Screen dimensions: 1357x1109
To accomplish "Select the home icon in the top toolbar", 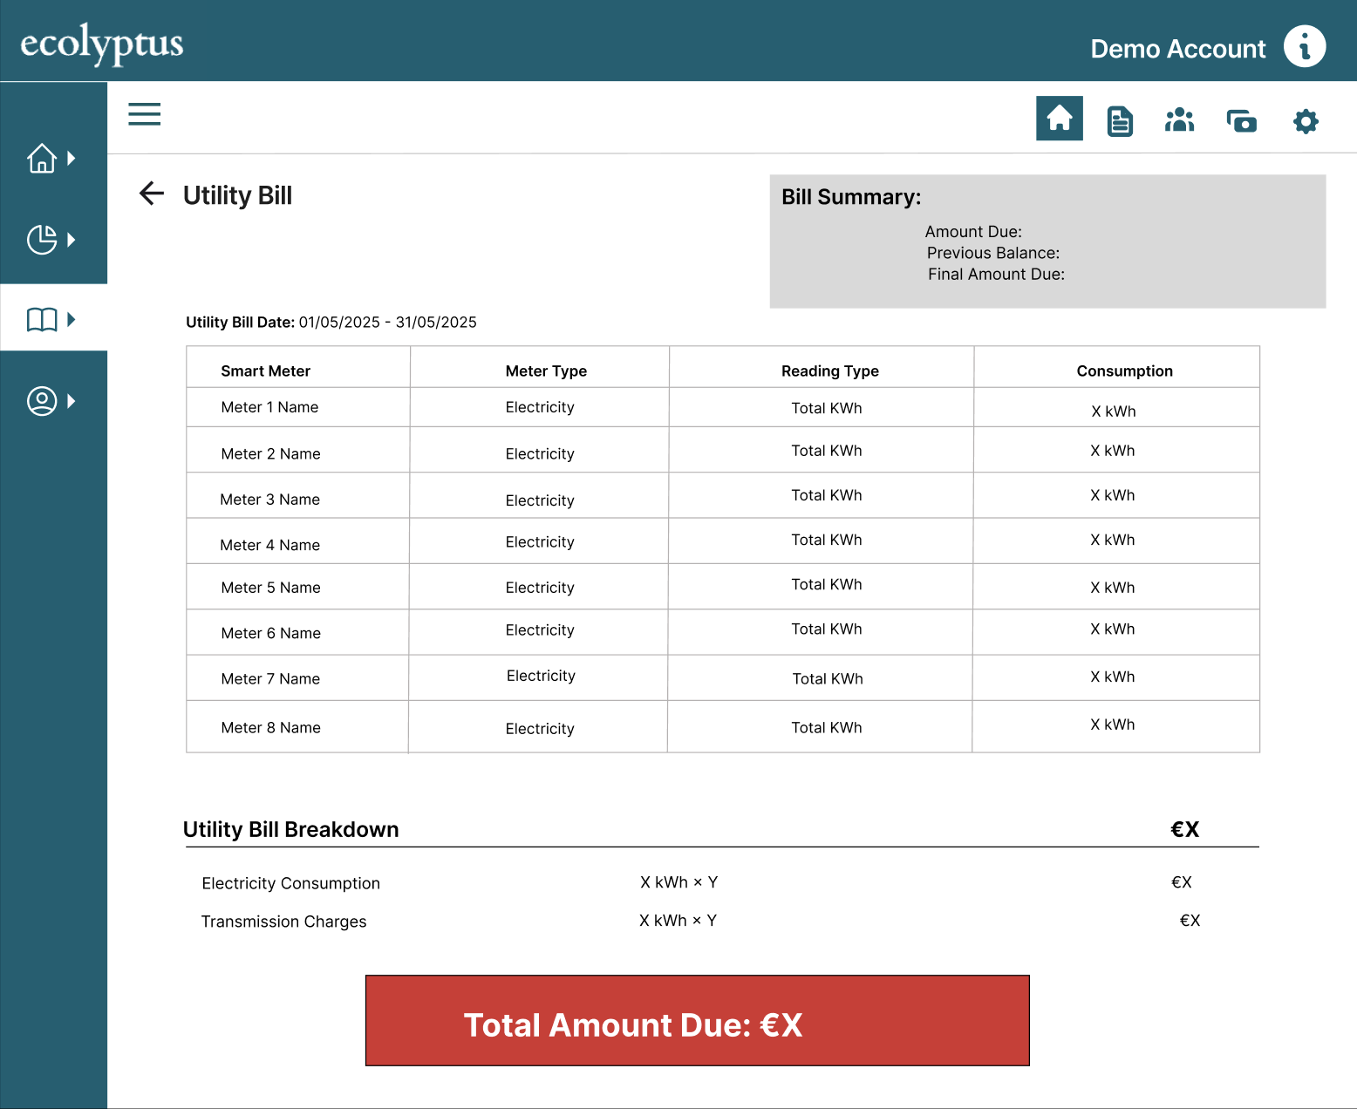I will (x=1059, y=119).
